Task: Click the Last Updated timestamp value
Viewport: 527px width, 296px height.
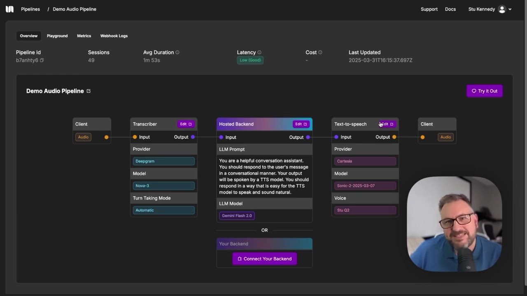Action: coord(380,60)
